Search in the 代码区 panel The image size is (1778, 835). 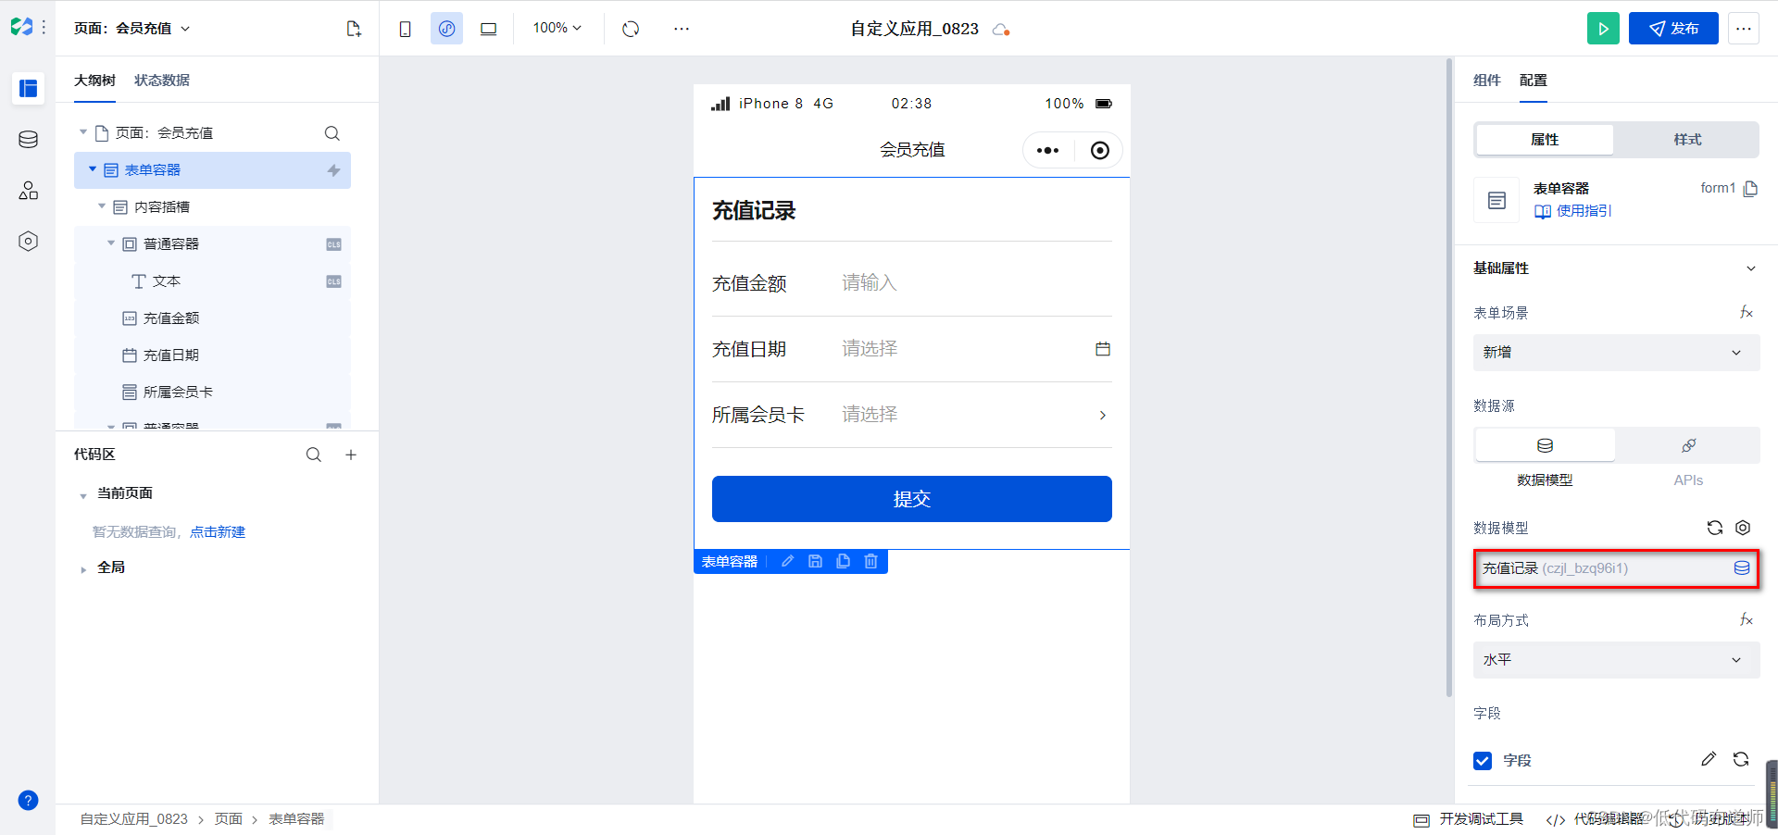314,455
